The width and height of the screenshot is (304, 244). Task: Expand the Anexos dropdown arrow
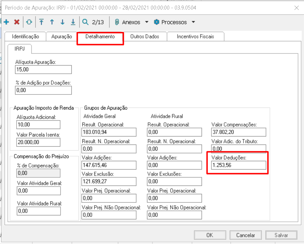[x=147, y=22]
